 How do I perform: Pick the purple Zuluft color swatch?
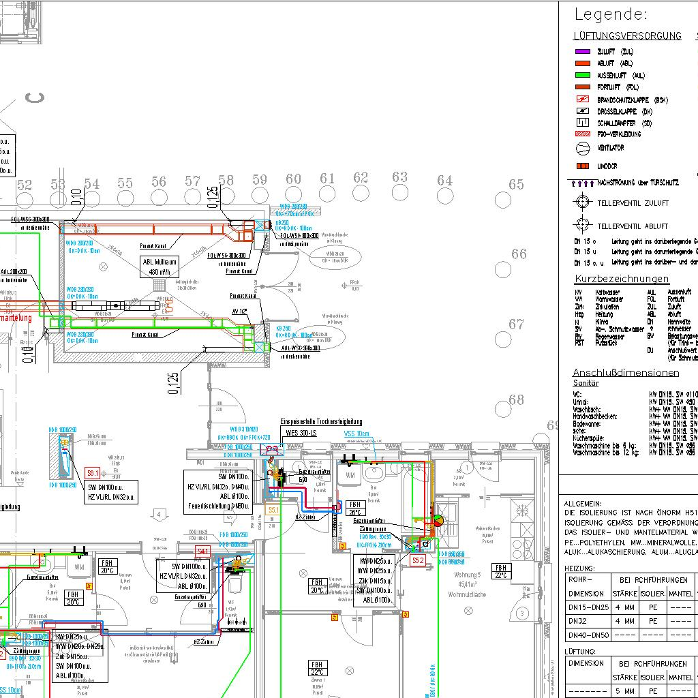click(x=582, y=51)
